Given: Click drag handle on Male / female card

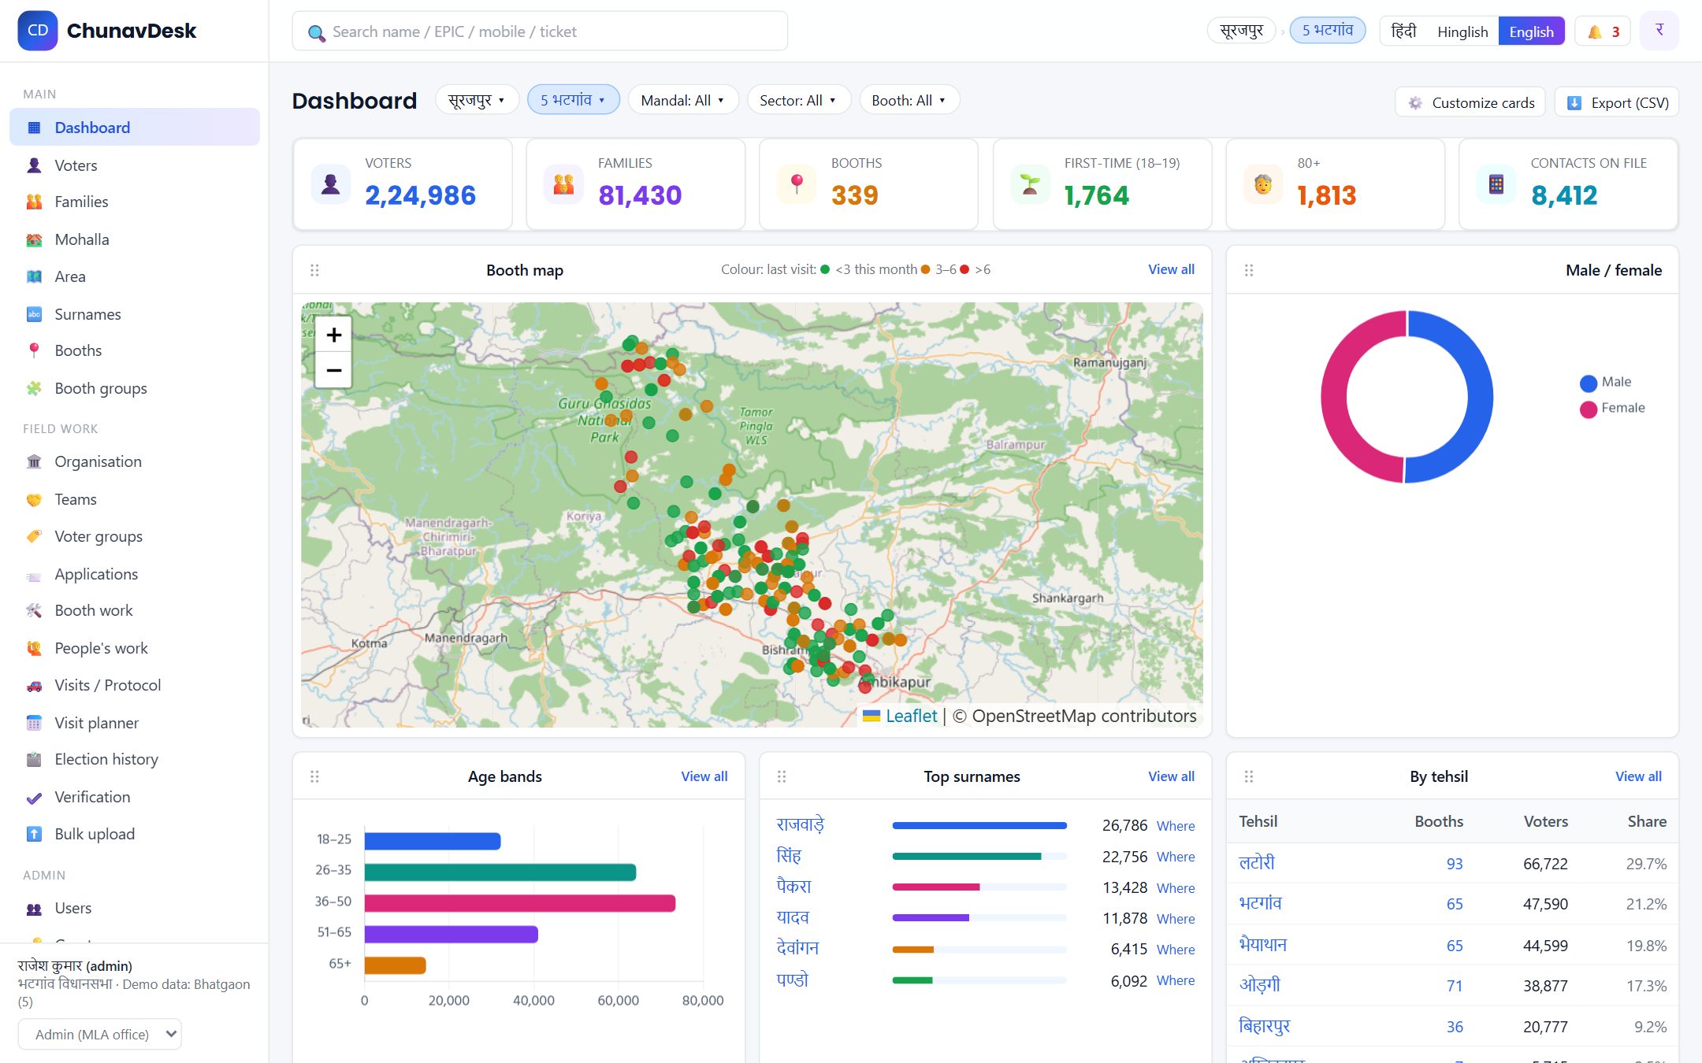Looking at the screenshot, I should [1249, 270].
